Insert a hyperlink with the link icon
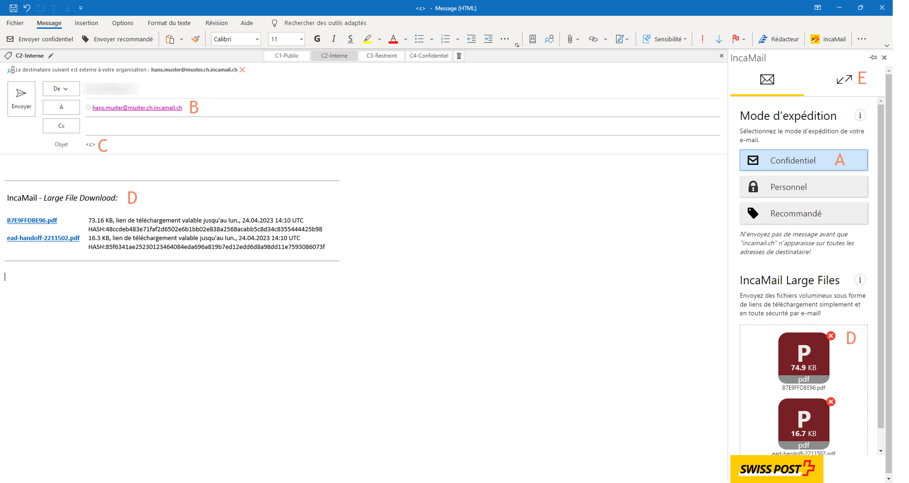Image resolution: width=909 pixels, height=483 pixels. pos(593,39)
